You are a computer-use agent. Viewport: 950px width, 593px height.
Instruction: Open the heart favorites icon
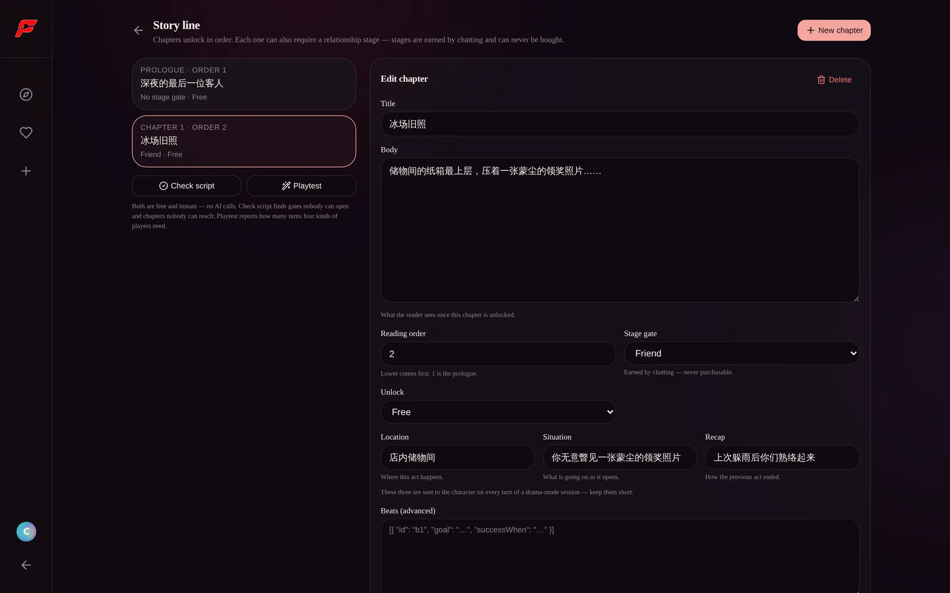[26, 133]
